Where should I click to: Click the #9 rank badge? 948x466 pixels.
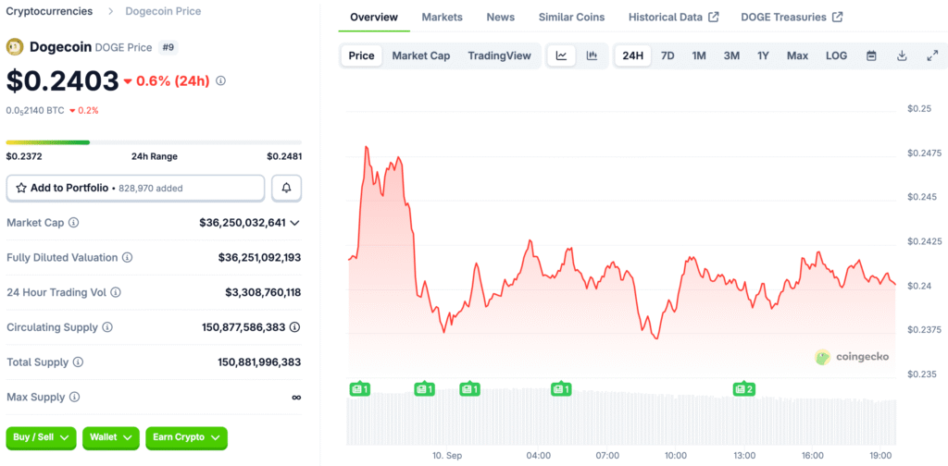(168, 47)
